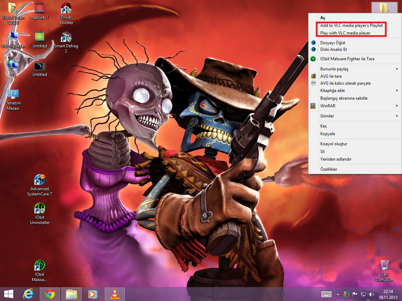Screen dimensions: 402x301
Task: Launch Advanced SystemCare 7 shortcut
Action: (x=39, y=185)
